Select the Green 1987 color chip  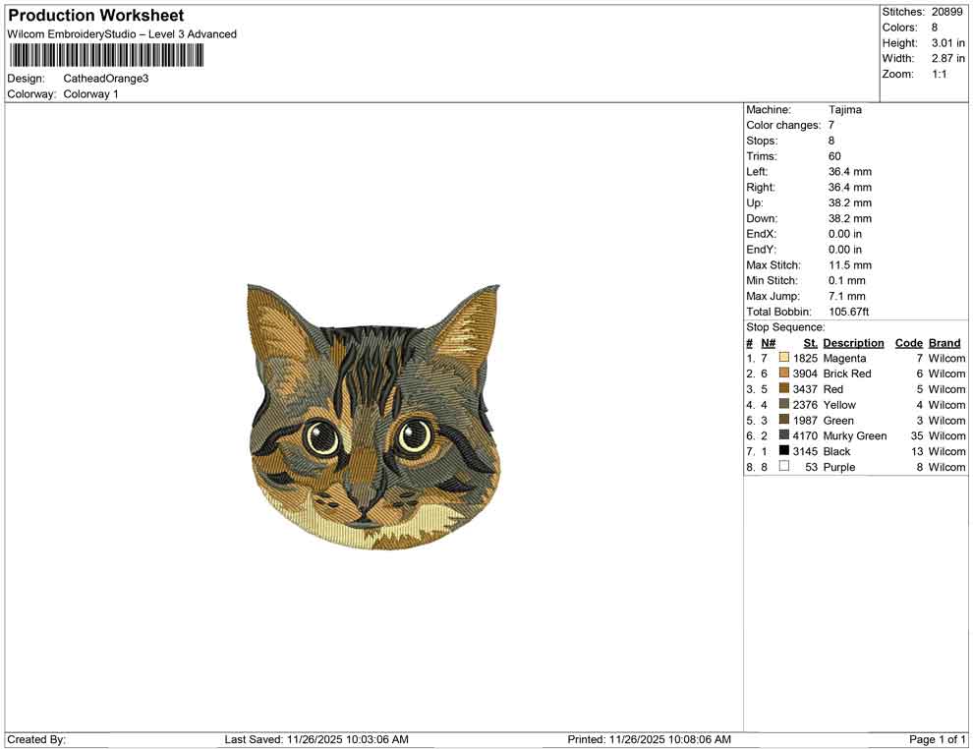tap(783, 421)
